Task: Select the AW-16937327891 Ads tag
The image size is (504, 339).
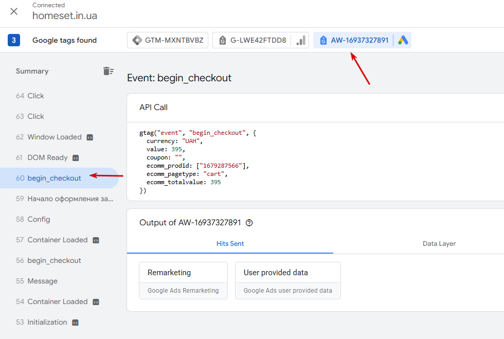Action: coord(354,40)
